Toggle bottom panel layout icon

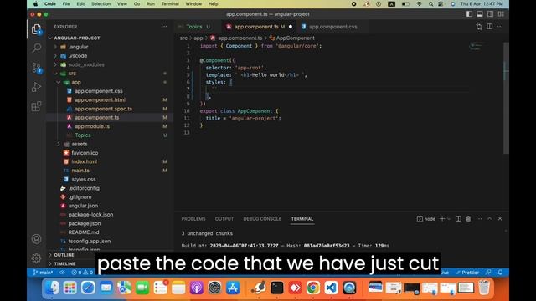pyautogui.click(x=480, y=14)
